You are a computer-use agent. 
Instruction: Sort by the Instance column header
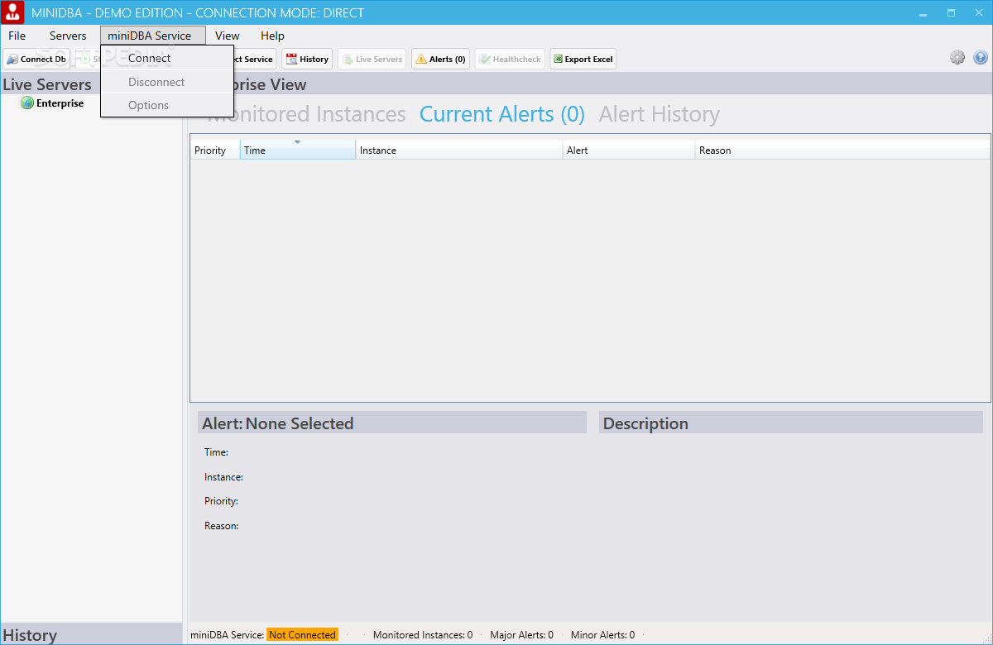point(459,150)
